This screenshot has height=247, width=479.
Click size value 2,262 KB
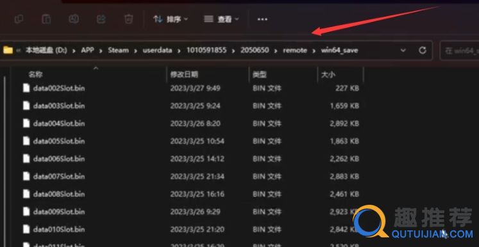[x=344, y=159]
